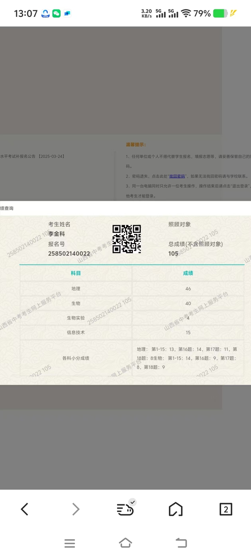Viewport: 251px width, 558px height.
Task: Select the 科目 column header
Action: coord(76,273)
